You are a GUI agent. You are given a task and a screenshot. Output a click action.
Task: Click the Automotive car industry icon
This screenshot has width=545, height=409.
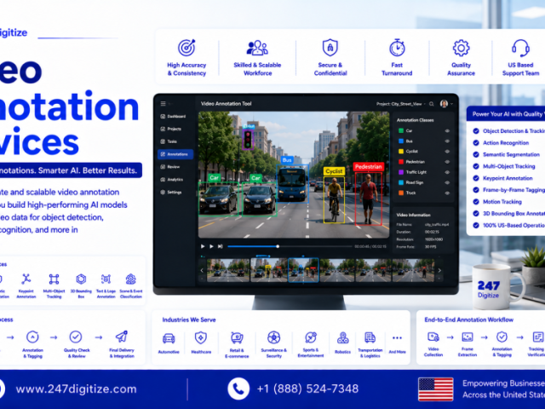(169, 338)
